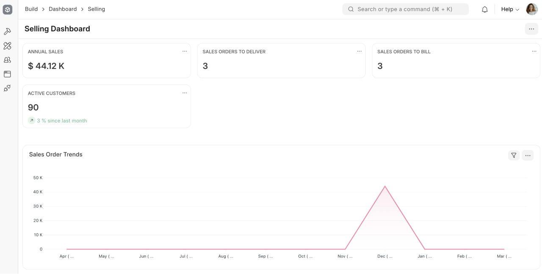Go to Build in breadcrumb
The image size is (542, 274).
tap(31, 9)
